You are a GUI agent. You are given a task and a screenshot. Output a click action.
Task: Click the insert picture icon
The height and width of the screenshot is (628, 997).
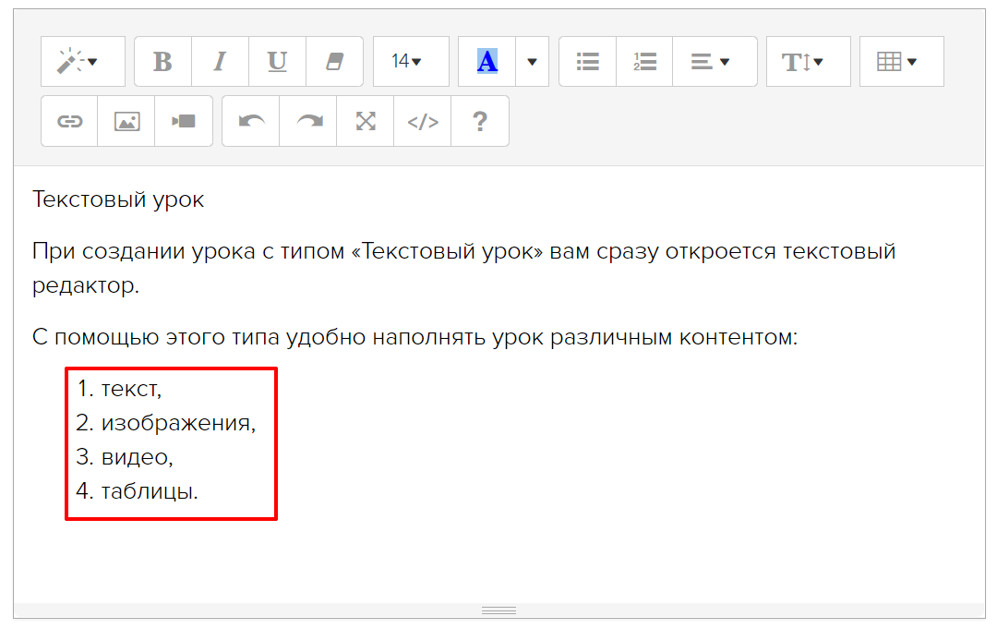pyautogui.click(x=126, y=121)
